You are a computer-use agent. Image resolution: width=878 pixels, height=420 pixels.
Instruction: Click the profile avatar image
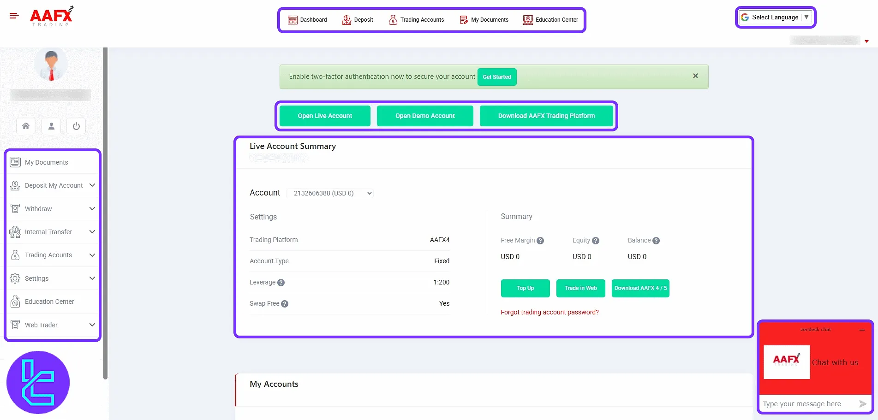tap(51, 65)
